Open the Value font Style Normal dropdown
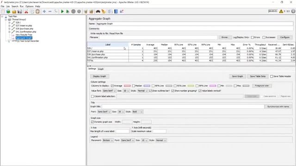 (142, 91)
